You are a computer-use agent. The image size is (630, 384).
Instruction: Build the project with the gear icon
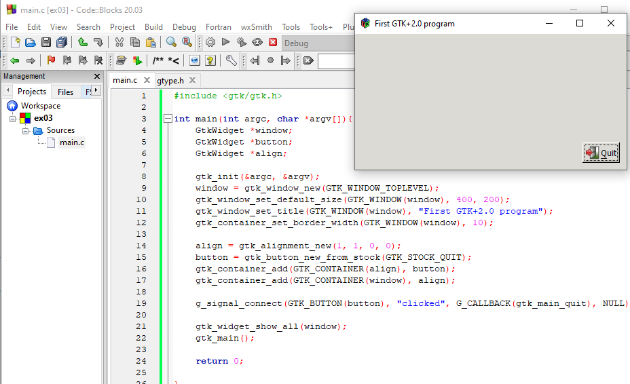coord(210,42)
